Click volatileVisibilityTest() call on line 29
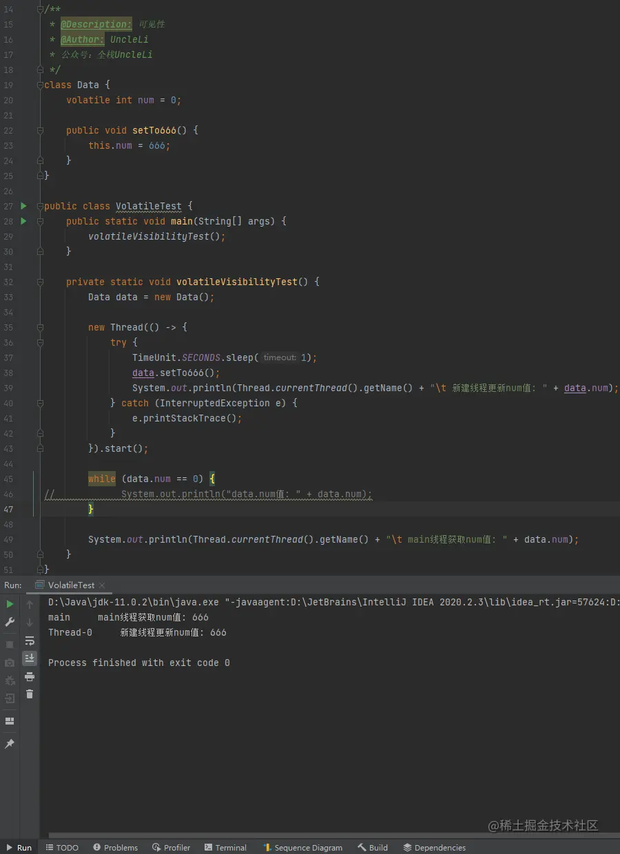This screenshot has height=854, width=620. (157, 236)
